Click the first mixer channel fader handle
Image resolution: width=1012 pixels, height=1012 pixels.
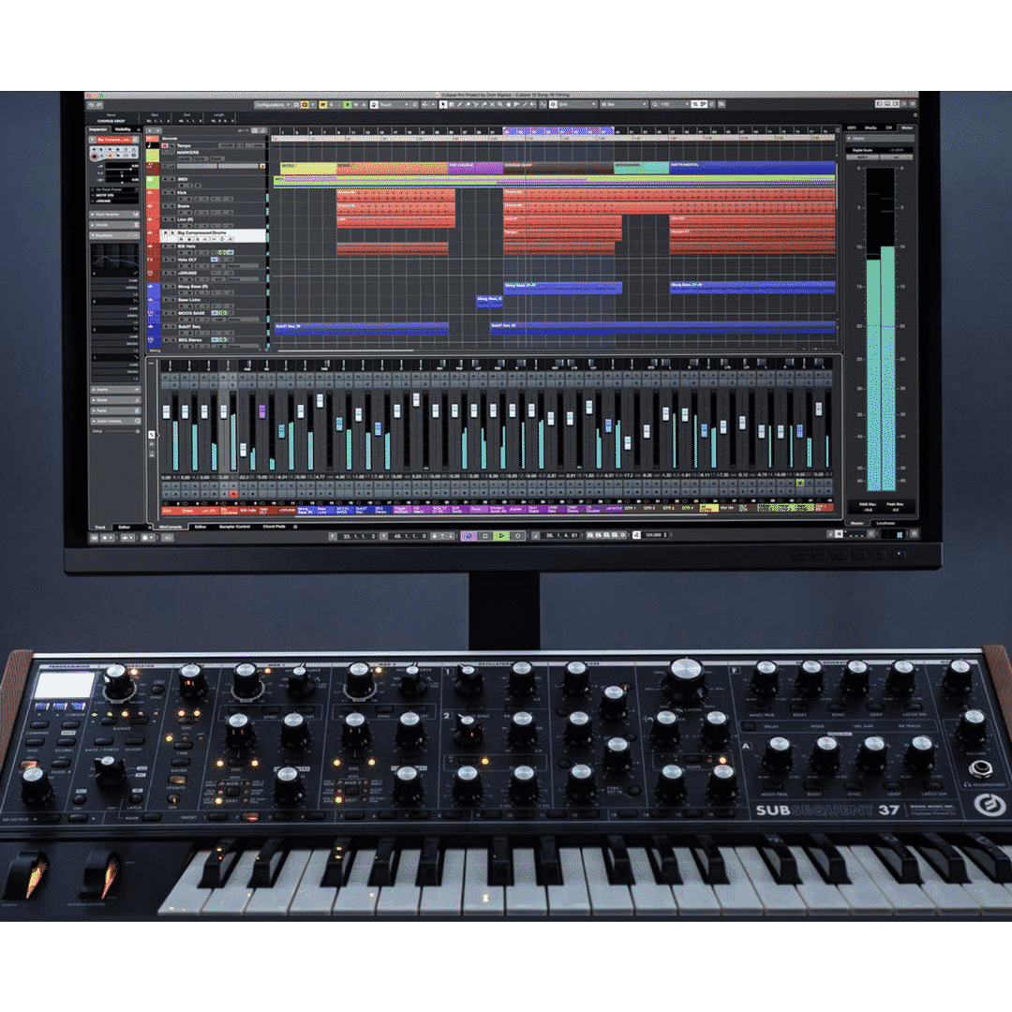[167, 411]
